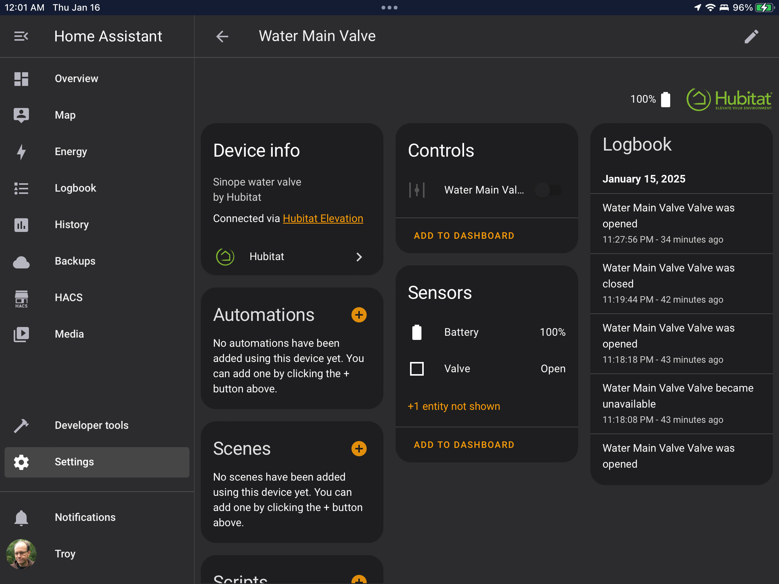Add a scene with the plus icon
Image resolution: width=779 pixels, height=584 pixels.
tap(359, 449)
